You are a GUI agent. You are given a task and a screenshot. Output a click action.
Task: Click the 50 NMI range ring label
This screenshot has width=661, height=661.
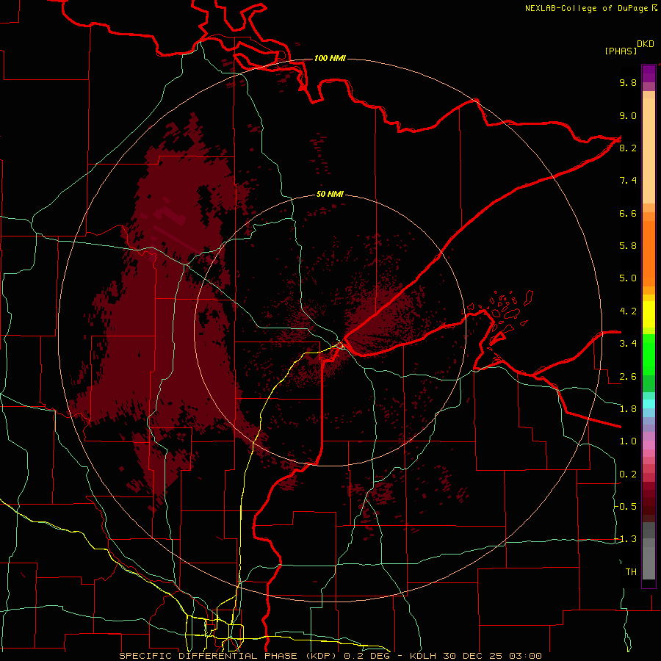click(x=330, y=194)
